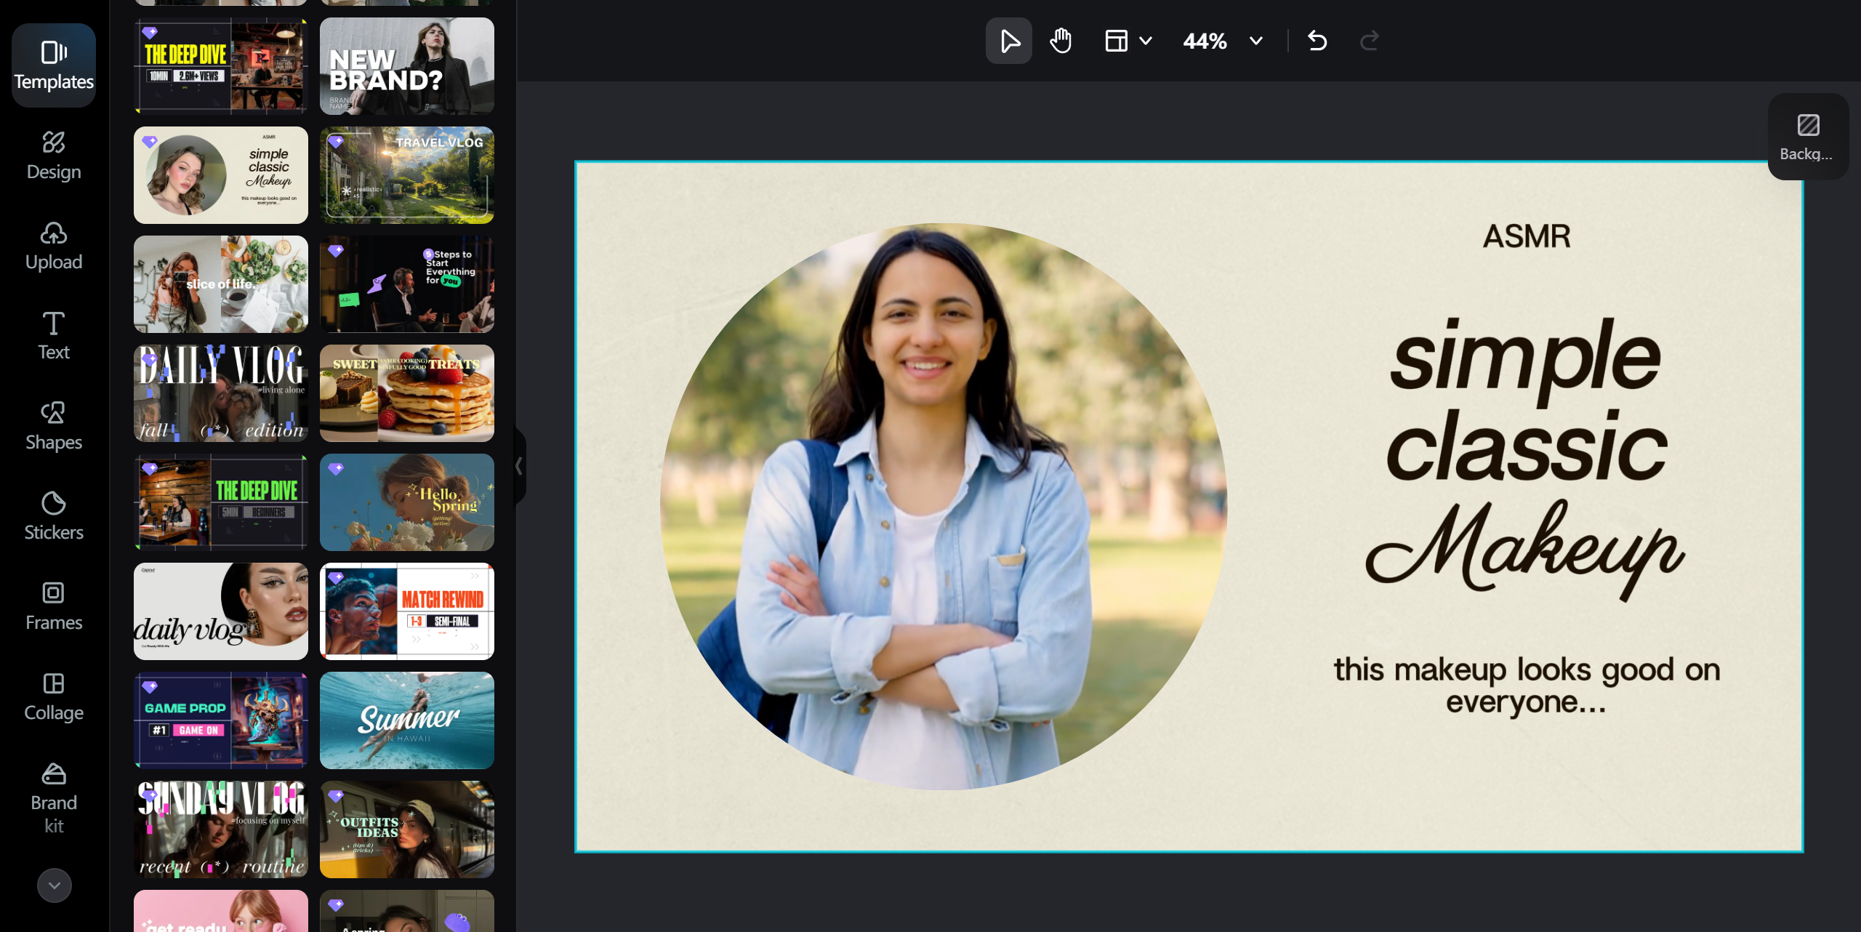Open the Background settings panel
Screen dimensions: 1861x932
[1807, 137]
